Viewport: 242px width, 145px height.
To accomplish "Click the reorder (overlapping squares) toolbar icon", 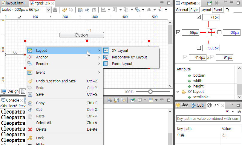I will pos(137,10).
